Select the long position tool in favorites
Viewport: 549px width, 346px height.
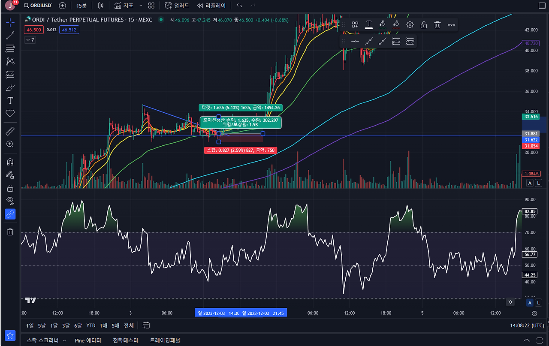coord(396,42)
